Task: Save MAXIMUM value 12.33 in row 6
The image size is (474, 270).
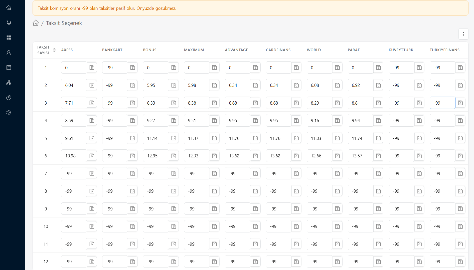Action: pos(215,156)
